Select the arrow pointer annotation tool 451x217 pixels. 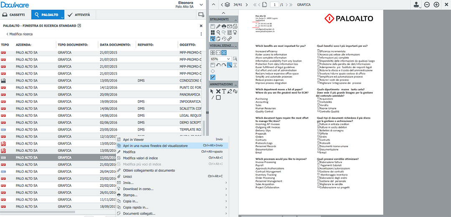[x=212, y=91]
